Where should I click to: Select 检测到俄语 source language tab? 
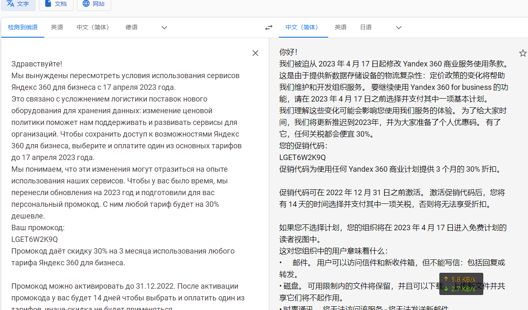pyautogui.click(x=23, y=28)
